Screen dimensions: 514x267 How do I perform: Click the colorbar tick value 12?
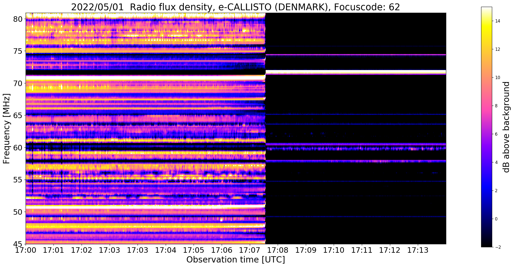pyautogui.click(x=497, y=49)
